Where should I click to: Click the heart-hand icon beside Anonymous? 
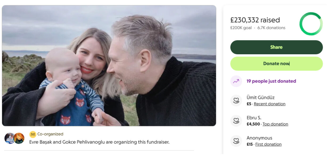click(x=236, y=141)
